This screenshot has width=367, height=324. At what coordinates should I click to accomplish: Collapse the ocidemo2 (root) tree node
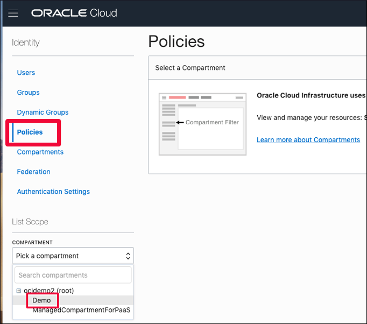tap(18, 291)
